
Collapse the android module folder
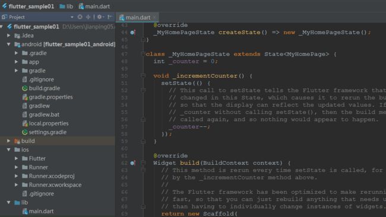click(x=9, y=44)
